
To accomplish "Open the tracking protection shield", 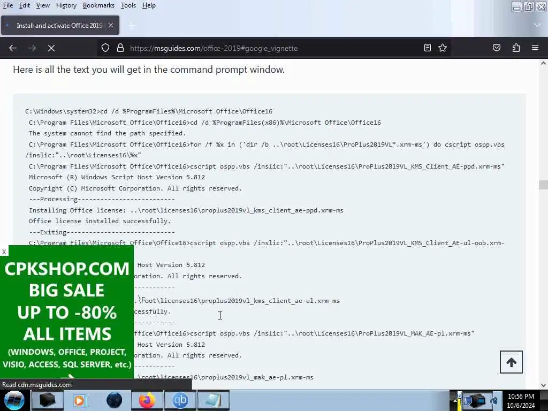I will [105, 48].
